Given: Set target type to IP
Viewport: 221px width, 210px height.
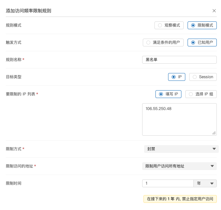Looking at the screenshot, I should click(177, 77).
